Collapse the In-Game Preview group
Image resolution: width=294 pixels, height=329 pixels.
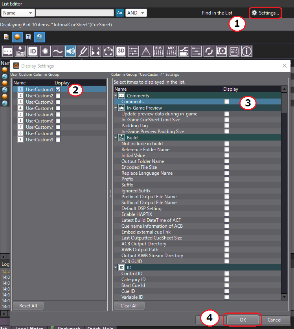coord(116,108)
